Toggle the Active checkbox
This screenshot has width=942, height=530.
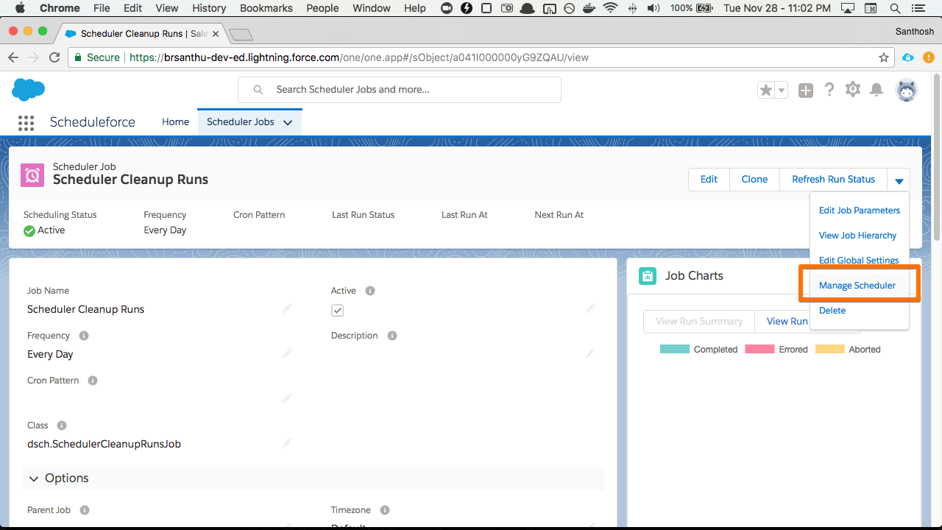pos(337,311)
